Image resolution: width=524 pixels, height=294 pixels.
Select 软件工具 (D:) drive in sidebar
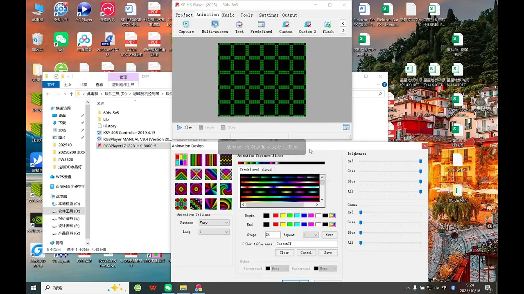pos(69,211)
